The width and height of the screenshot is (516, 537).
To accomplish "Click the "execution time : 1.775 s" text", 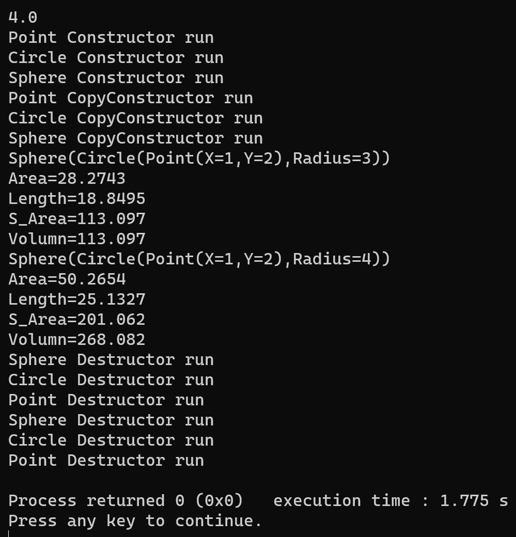I will tap(390, 501).
